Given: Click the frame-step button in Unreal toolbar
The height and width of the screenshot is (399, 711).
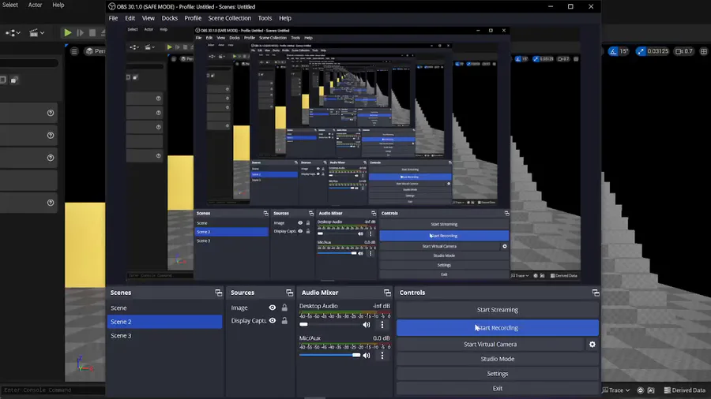Looking at the screenshot, I should click(81, 32).
